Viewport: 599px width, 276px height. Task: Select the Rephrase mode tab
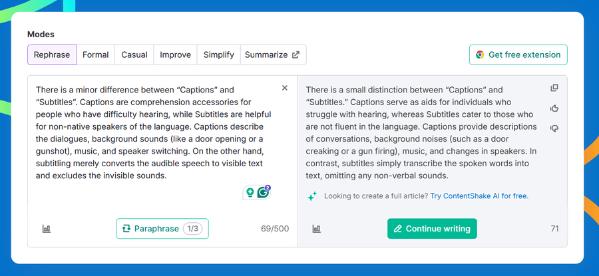point(52,55)
